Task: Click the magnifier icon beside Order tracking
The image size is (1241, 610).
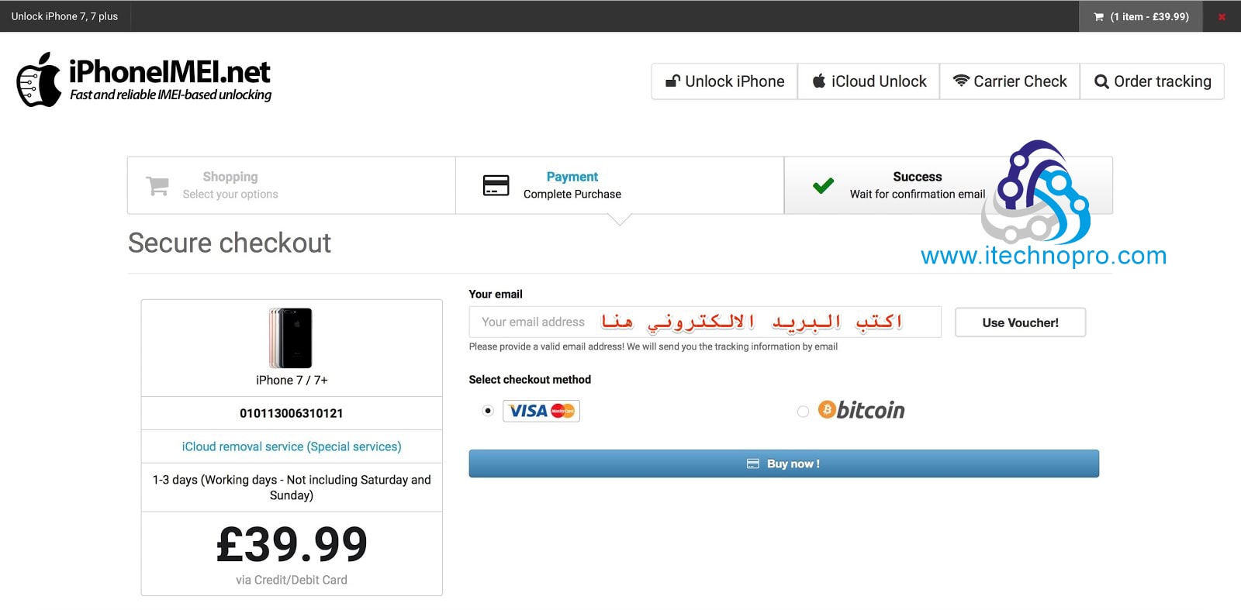Action: [1101, 81]
